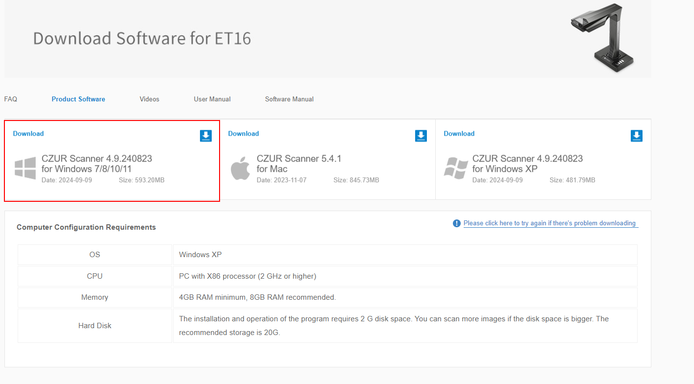Click the Windows XP flag logo icon
The width and height of the screenshot is (694, 384).
tap(456, 168)
